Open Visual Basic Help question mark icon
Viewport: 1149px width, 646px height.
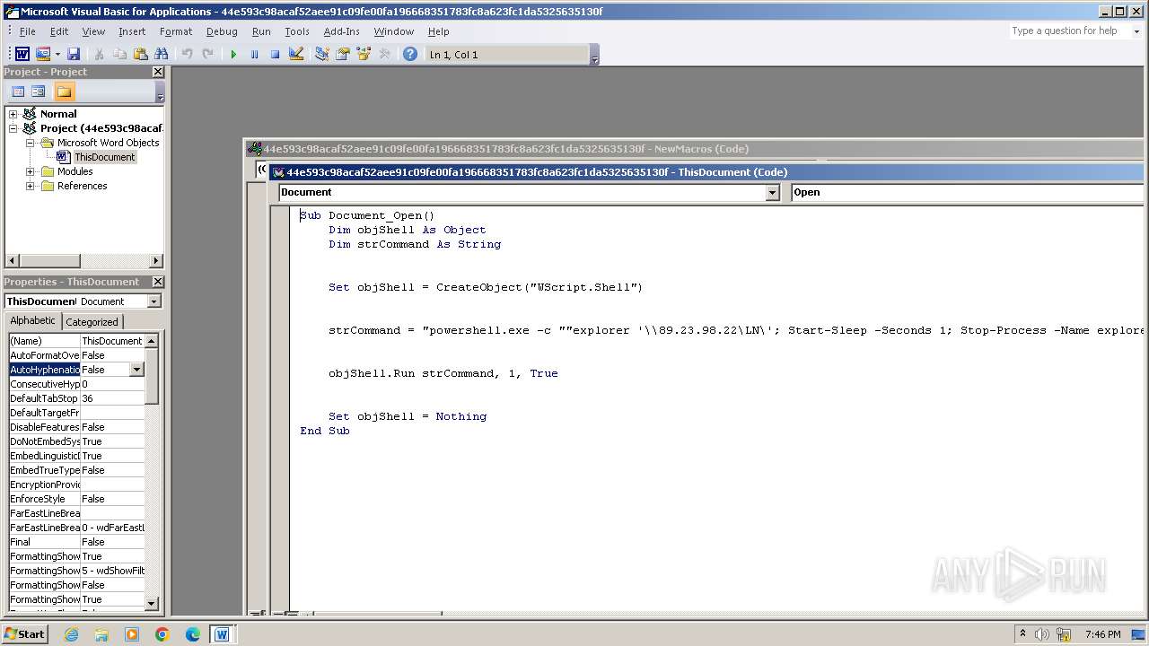[409, 55]
